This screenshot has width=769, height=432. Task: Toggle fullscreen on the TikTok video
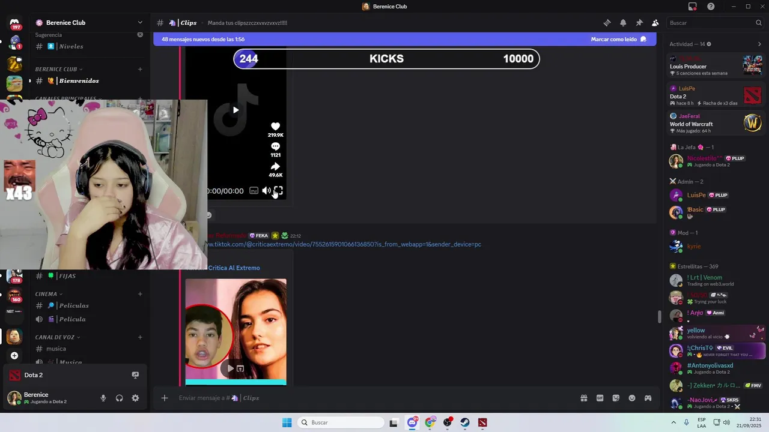(x=278, y=191)
